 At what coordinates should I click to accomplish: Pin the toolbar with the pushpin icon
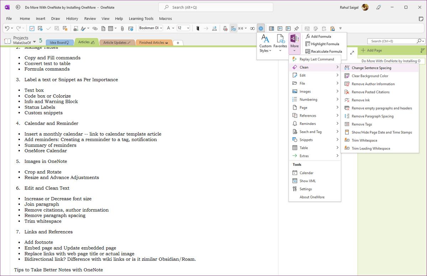[x=296, y=28]
